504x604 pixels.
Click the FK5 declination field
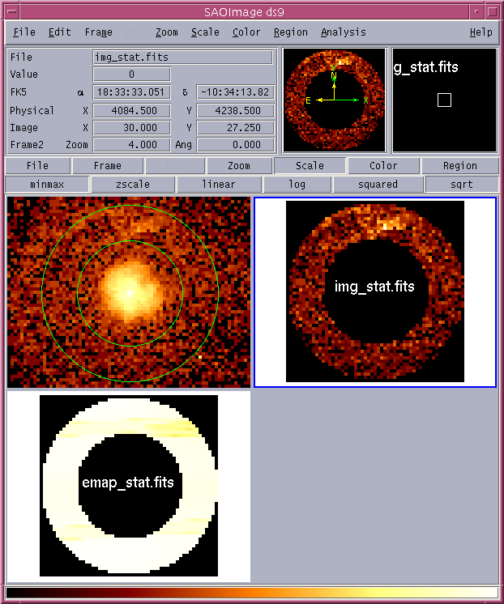235,92
